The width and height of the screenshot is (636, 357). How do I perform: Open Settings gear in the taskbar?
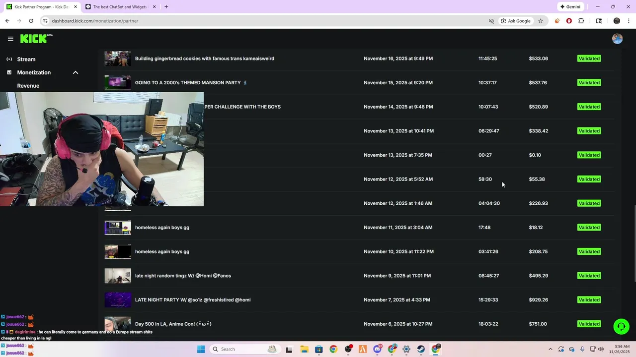(x=406, y=349)
